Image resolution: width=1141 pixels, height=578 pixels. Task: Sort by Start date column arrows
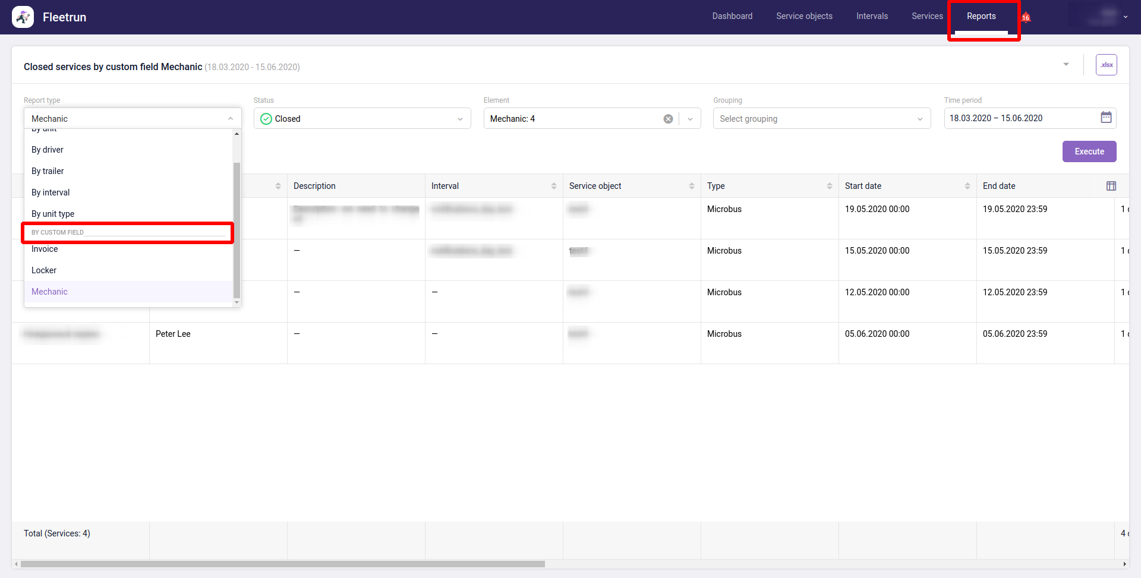coord(967,186)
